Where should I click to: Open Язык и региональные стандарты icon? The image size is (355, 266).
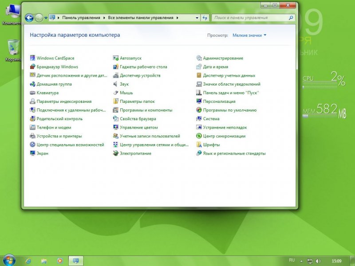[199, 153]
